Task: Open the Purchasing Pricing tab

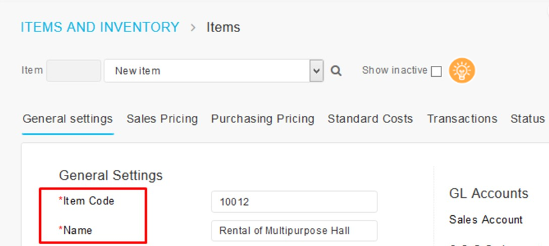Action: tap(263, 119)
